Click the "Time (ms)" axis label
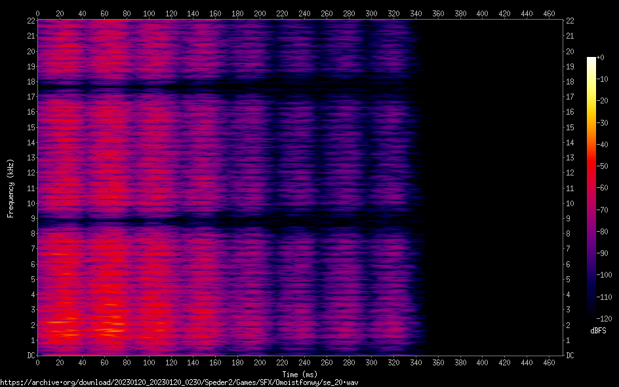The height and width of the screenshot is (387, 619). pyautogui.click(x=299, y=375)
